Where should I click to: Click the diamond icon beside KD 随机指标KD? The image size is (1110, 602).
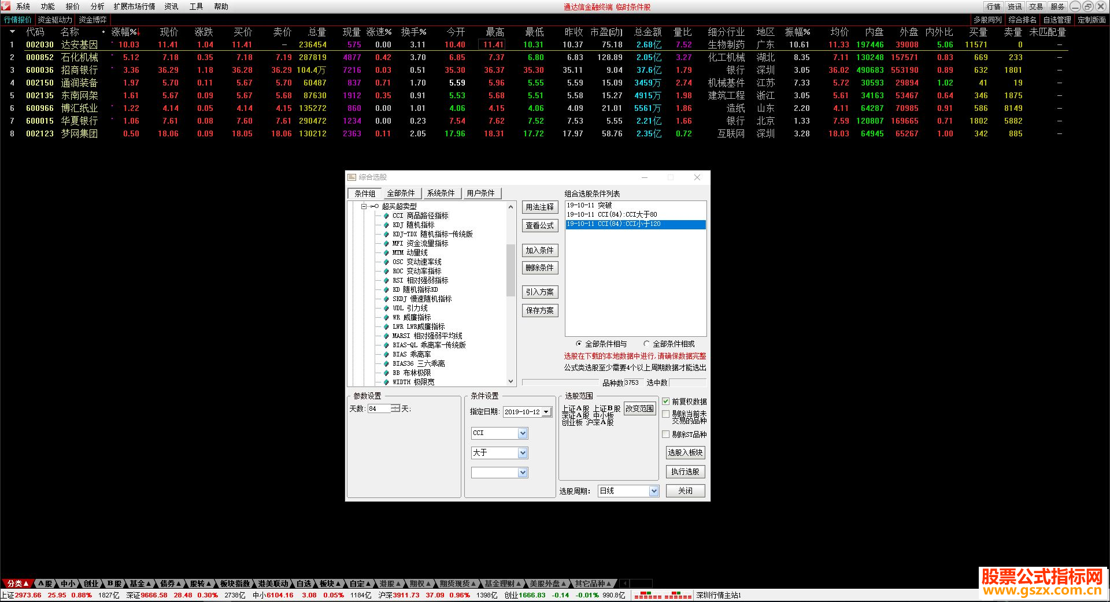tap(386, 290)
